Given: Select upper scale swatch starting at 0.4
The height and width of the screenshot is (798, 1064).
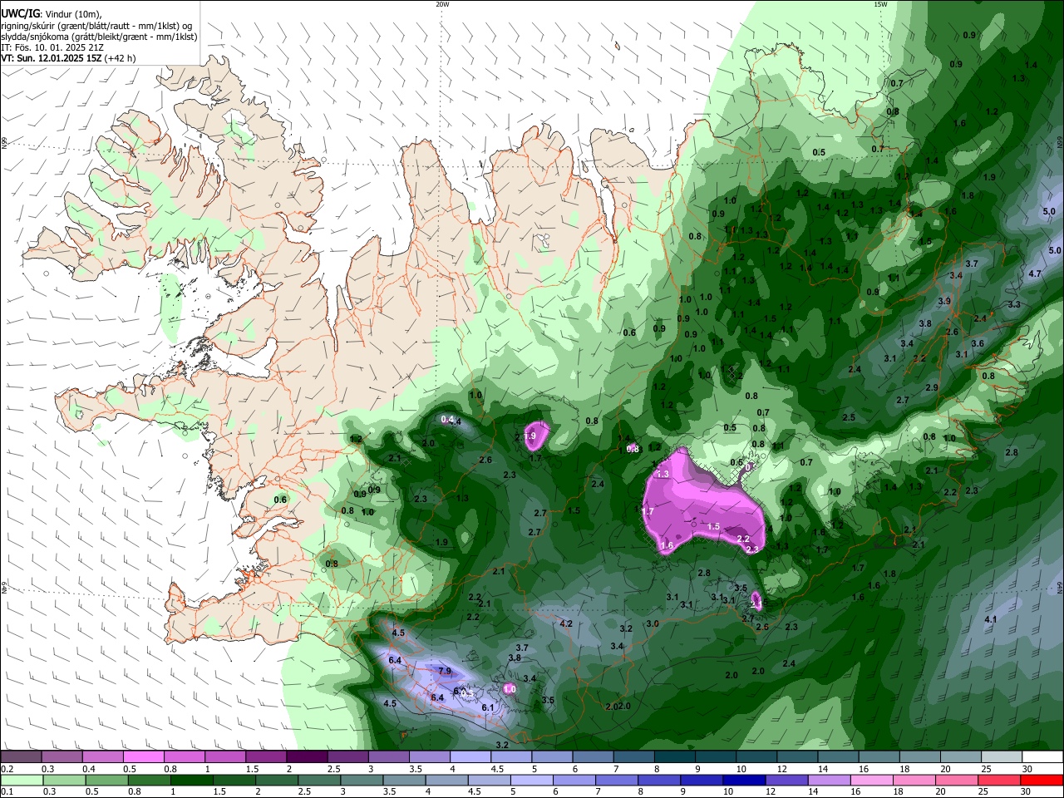Looking at the screenshot, I should 102,756.
